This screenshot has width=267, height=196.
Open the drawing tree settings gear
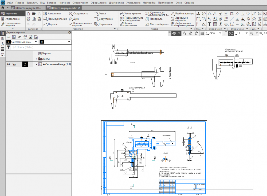coord(70,32)
